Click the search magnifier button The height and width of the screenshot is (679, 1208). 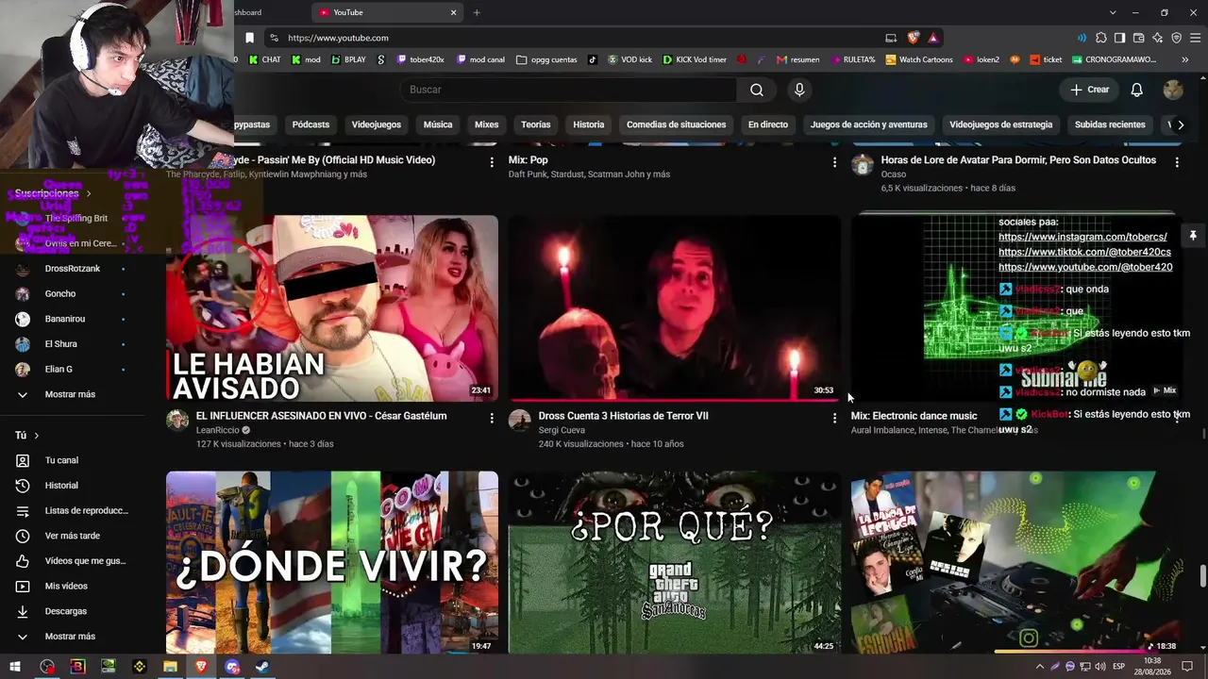pyautogui.click(x=757, y=90)
